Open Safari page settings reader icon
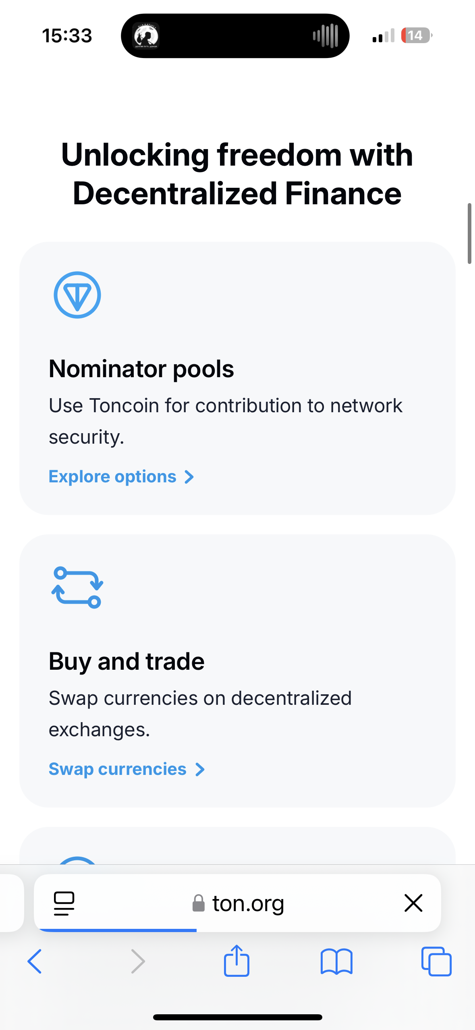475x1030 pixels. [x=64, y=903]
